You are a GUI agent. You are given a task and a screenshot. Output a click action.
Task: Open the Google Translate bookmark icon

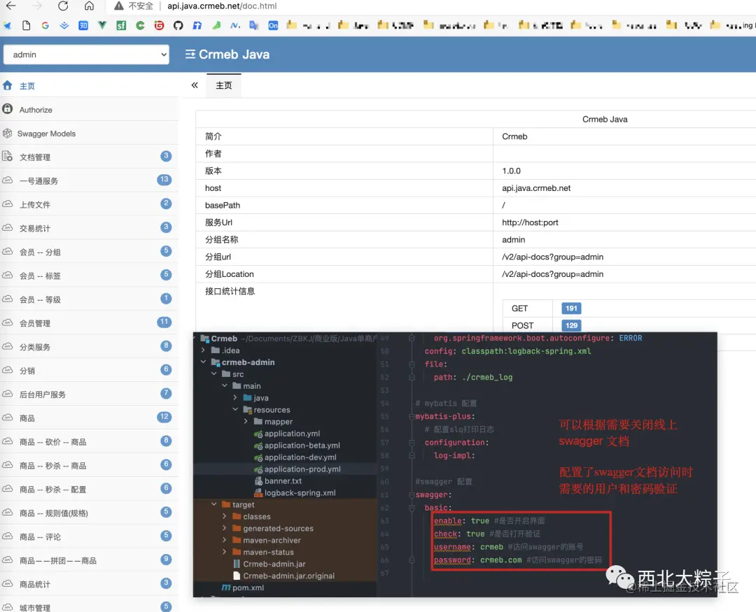[x=254, y=26]
